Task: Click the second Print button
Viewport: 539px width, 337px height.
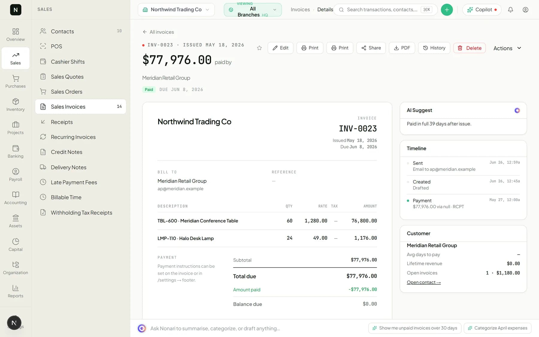Action: click(x=340, y=48)
